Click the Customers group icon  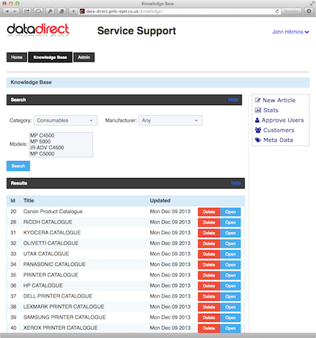[258, 130]
